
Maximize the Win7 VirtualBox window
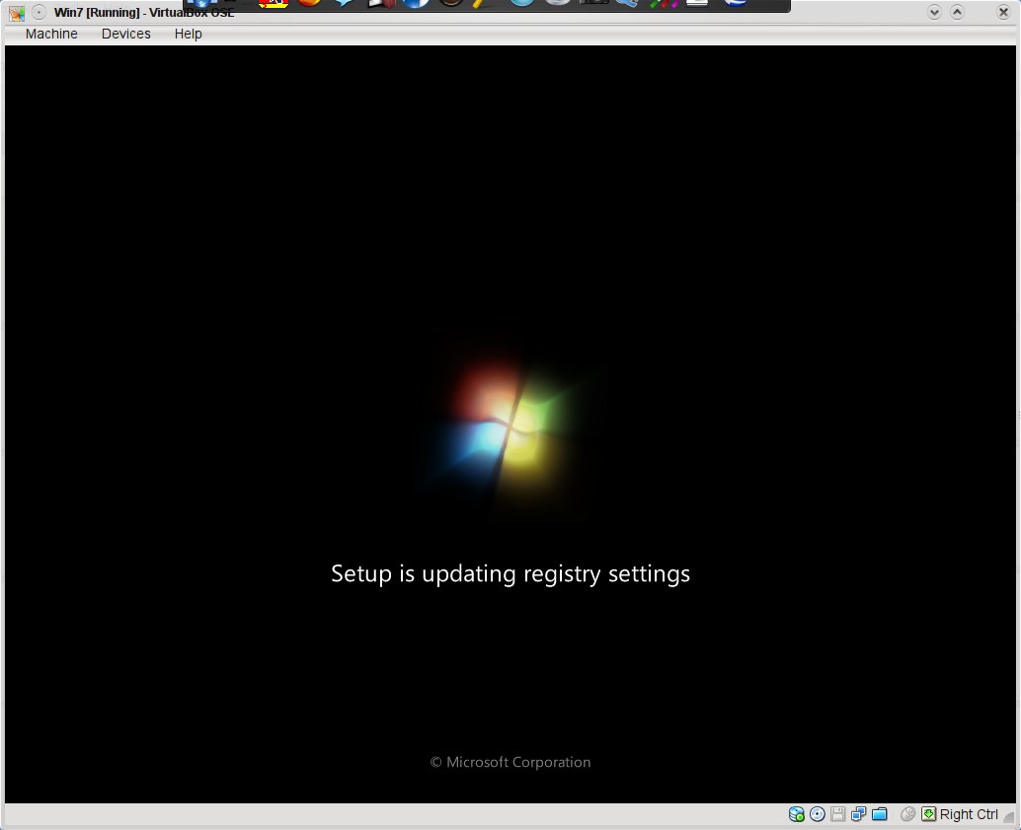[957, 12]
